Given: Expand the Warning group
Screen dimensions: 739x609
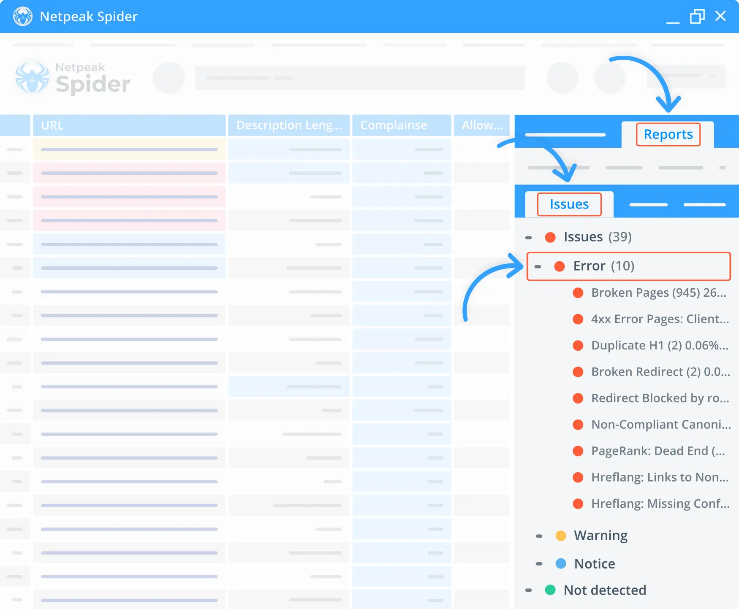Looking at the screenshot, I should pos(539,536).
